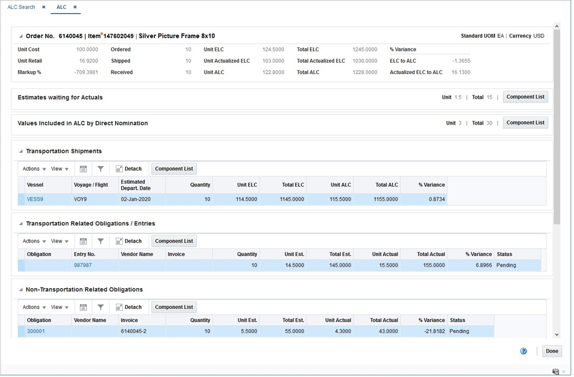574x377 pixels.
Task: Open entry number 987987 link
Action: (x=83, y=266)
